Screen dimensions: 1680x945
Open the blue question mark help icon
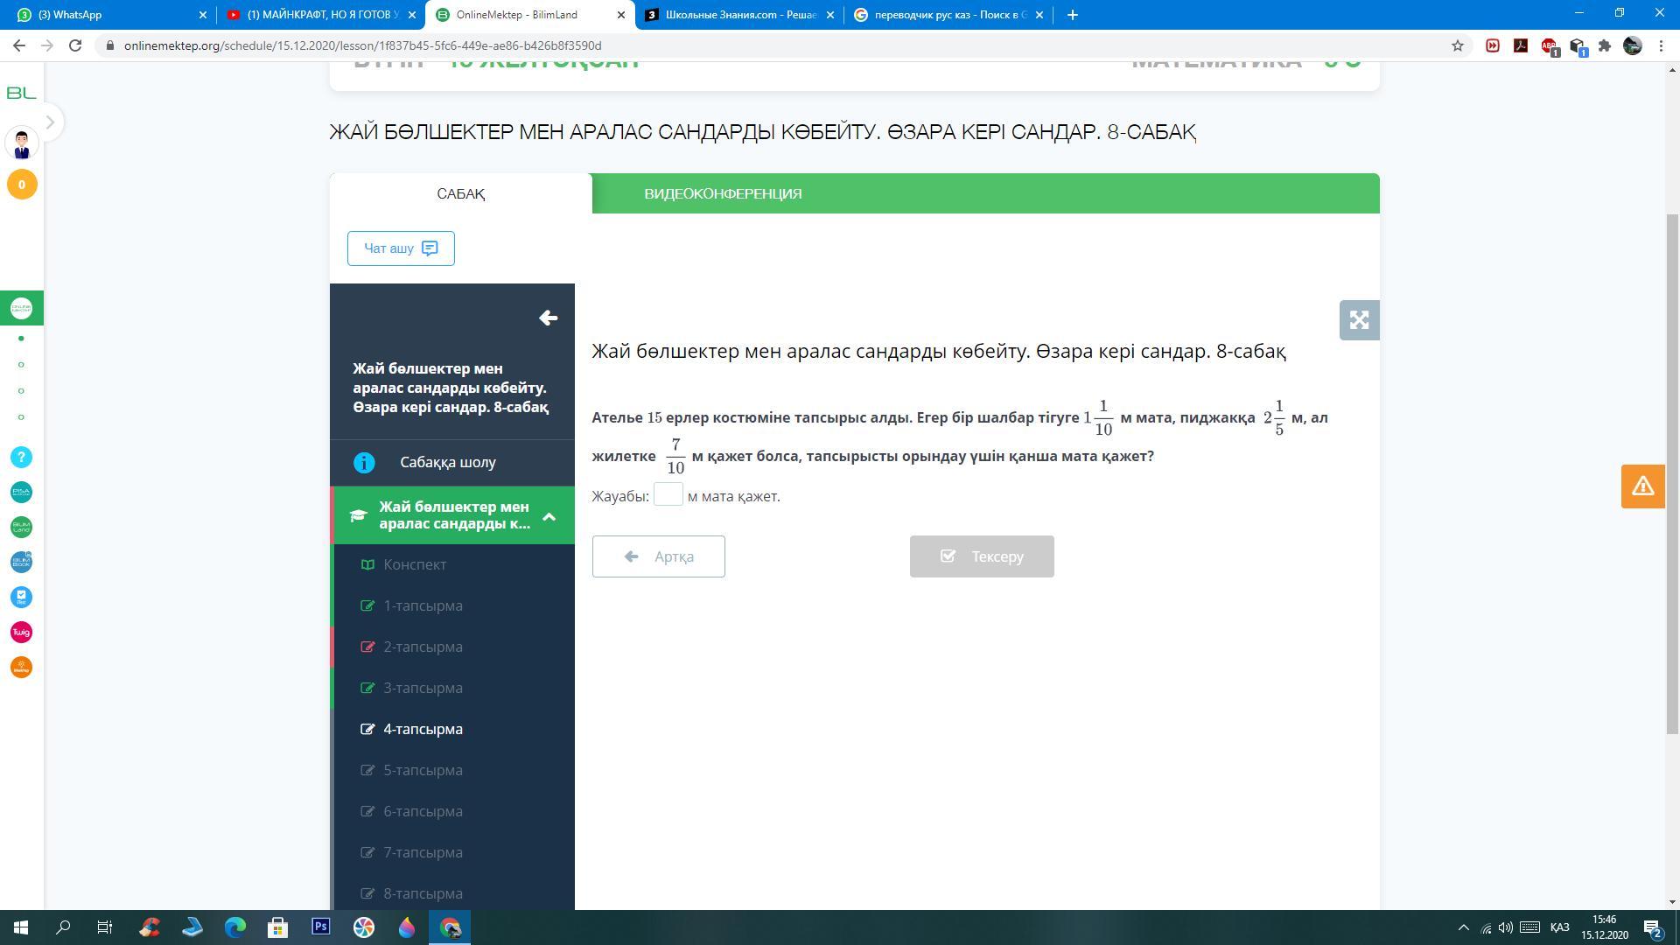[21, 458]
